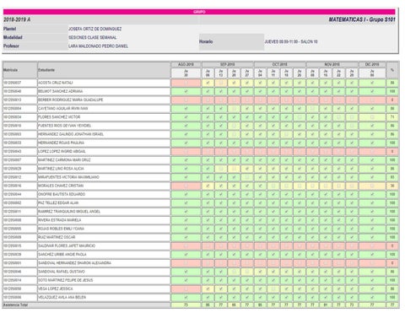Select the Ju 27 date column header
This screenshot has height=313, width=405.
[247, 73]
